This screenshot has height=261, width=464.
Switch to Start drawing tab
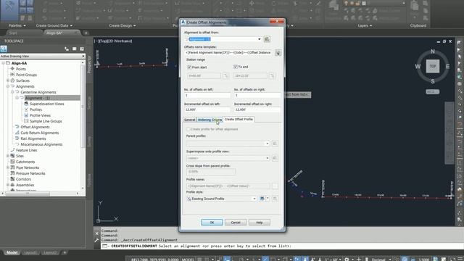click(x=13, y=33)
